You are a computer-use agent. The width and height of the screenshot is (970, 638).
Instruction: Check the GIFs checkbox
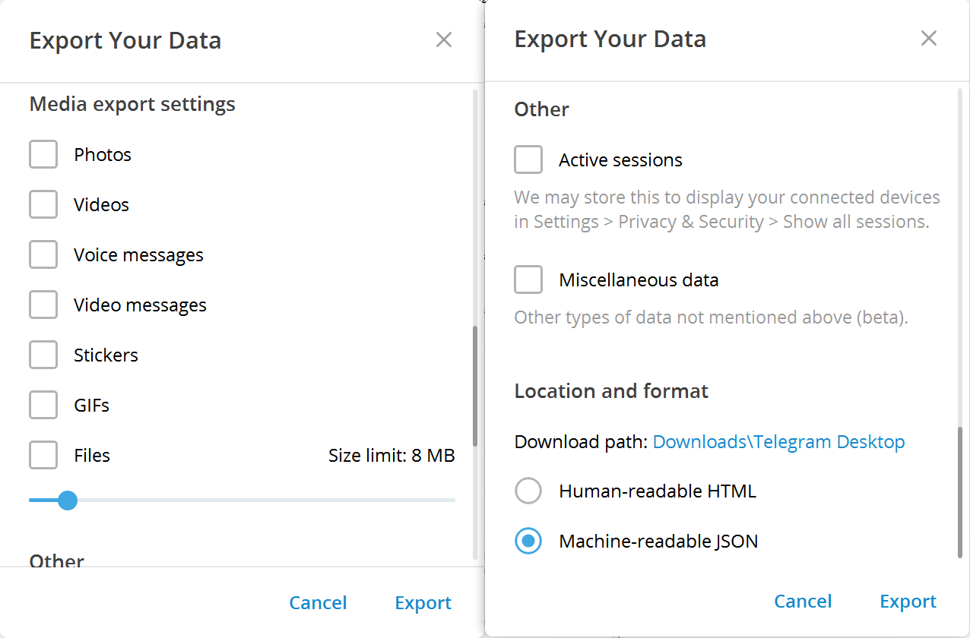(x=43, y=406)
